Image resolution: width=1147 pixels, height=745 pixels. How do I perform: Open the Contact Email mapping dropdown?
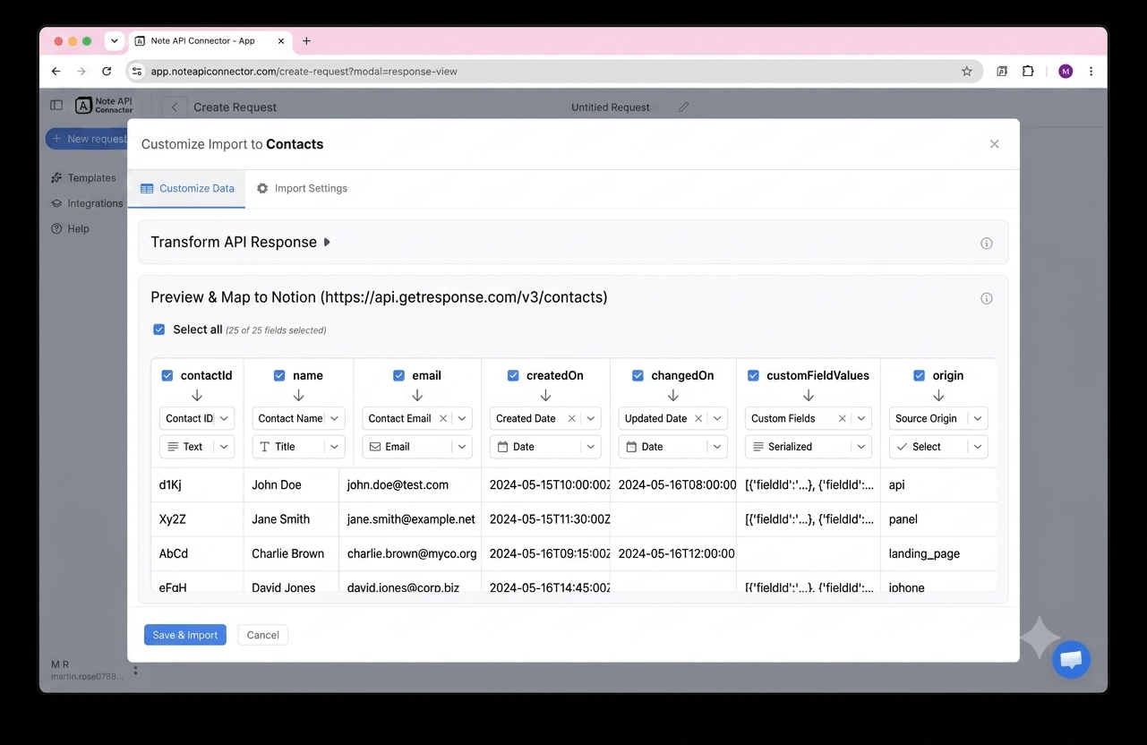click(462, 418)
